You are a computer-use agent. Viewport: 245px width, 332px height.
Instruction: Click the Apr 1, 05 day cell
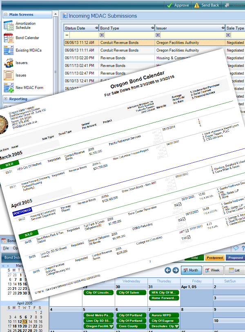pyautogui.click(x=197, y=295)
